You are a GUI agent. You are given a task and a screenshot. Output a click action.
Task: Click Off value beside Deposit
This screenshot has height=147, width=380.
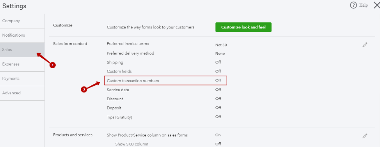tap(218, 108)
